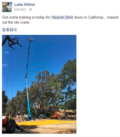Open the Heaven Sent tagged page link
The width and height of the screenshot is (120, 137).
(x=62, y=17)
